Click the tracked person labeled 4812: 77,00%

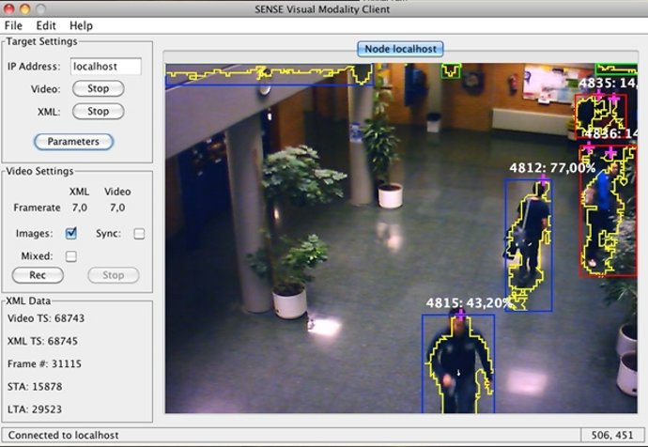coord(529,245)
